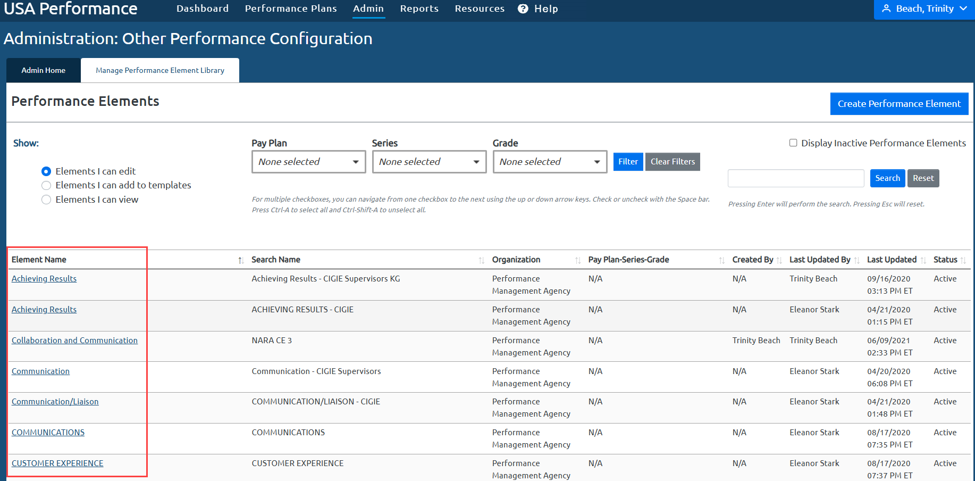The height and width of the screenshot is (481, 975).
Task: Sort by Status column arrows
Action: click(x=963, y=260)
